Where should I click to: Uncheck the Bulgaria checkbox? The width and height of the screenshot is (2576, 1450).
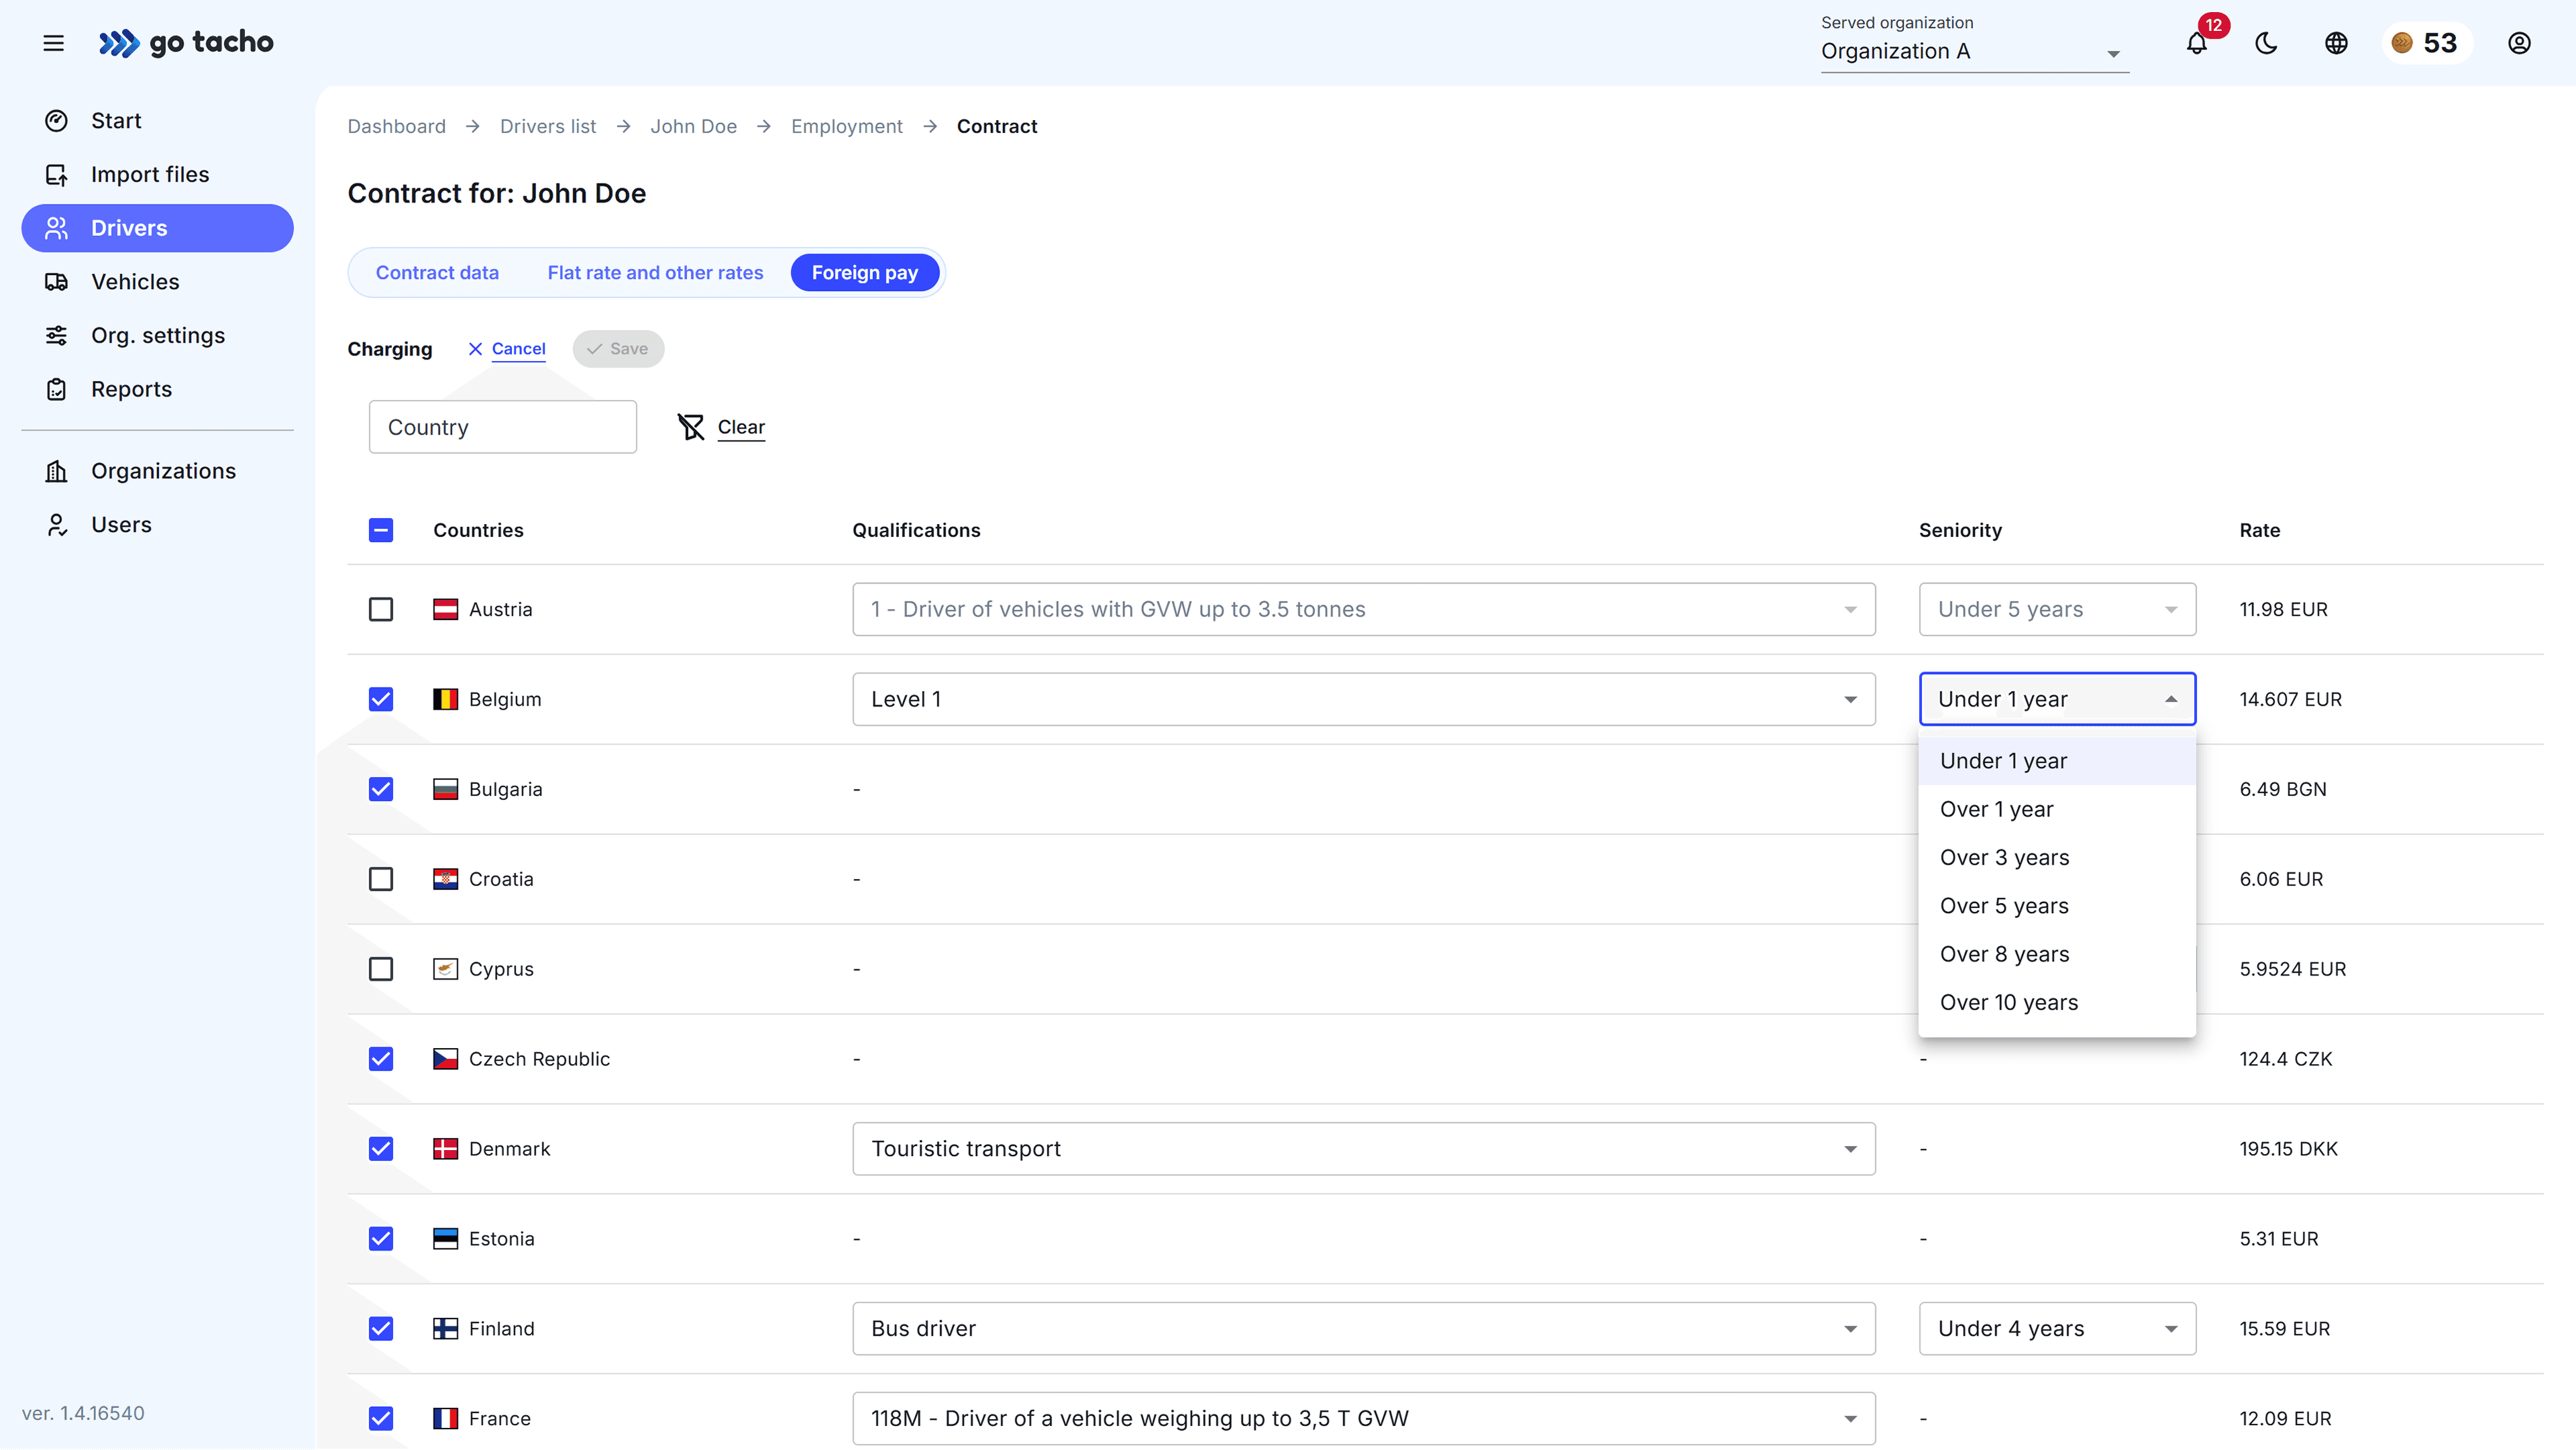(381, 789)
